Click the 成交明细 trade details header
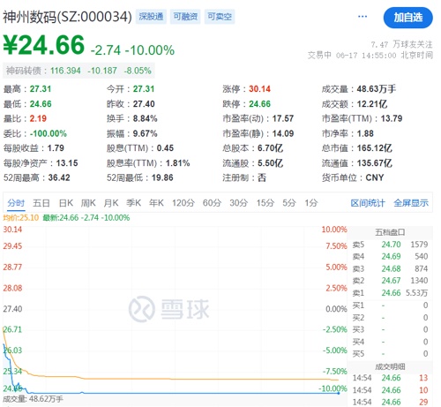This screenshot has width=441, height=407. click(x=390, y=366)
